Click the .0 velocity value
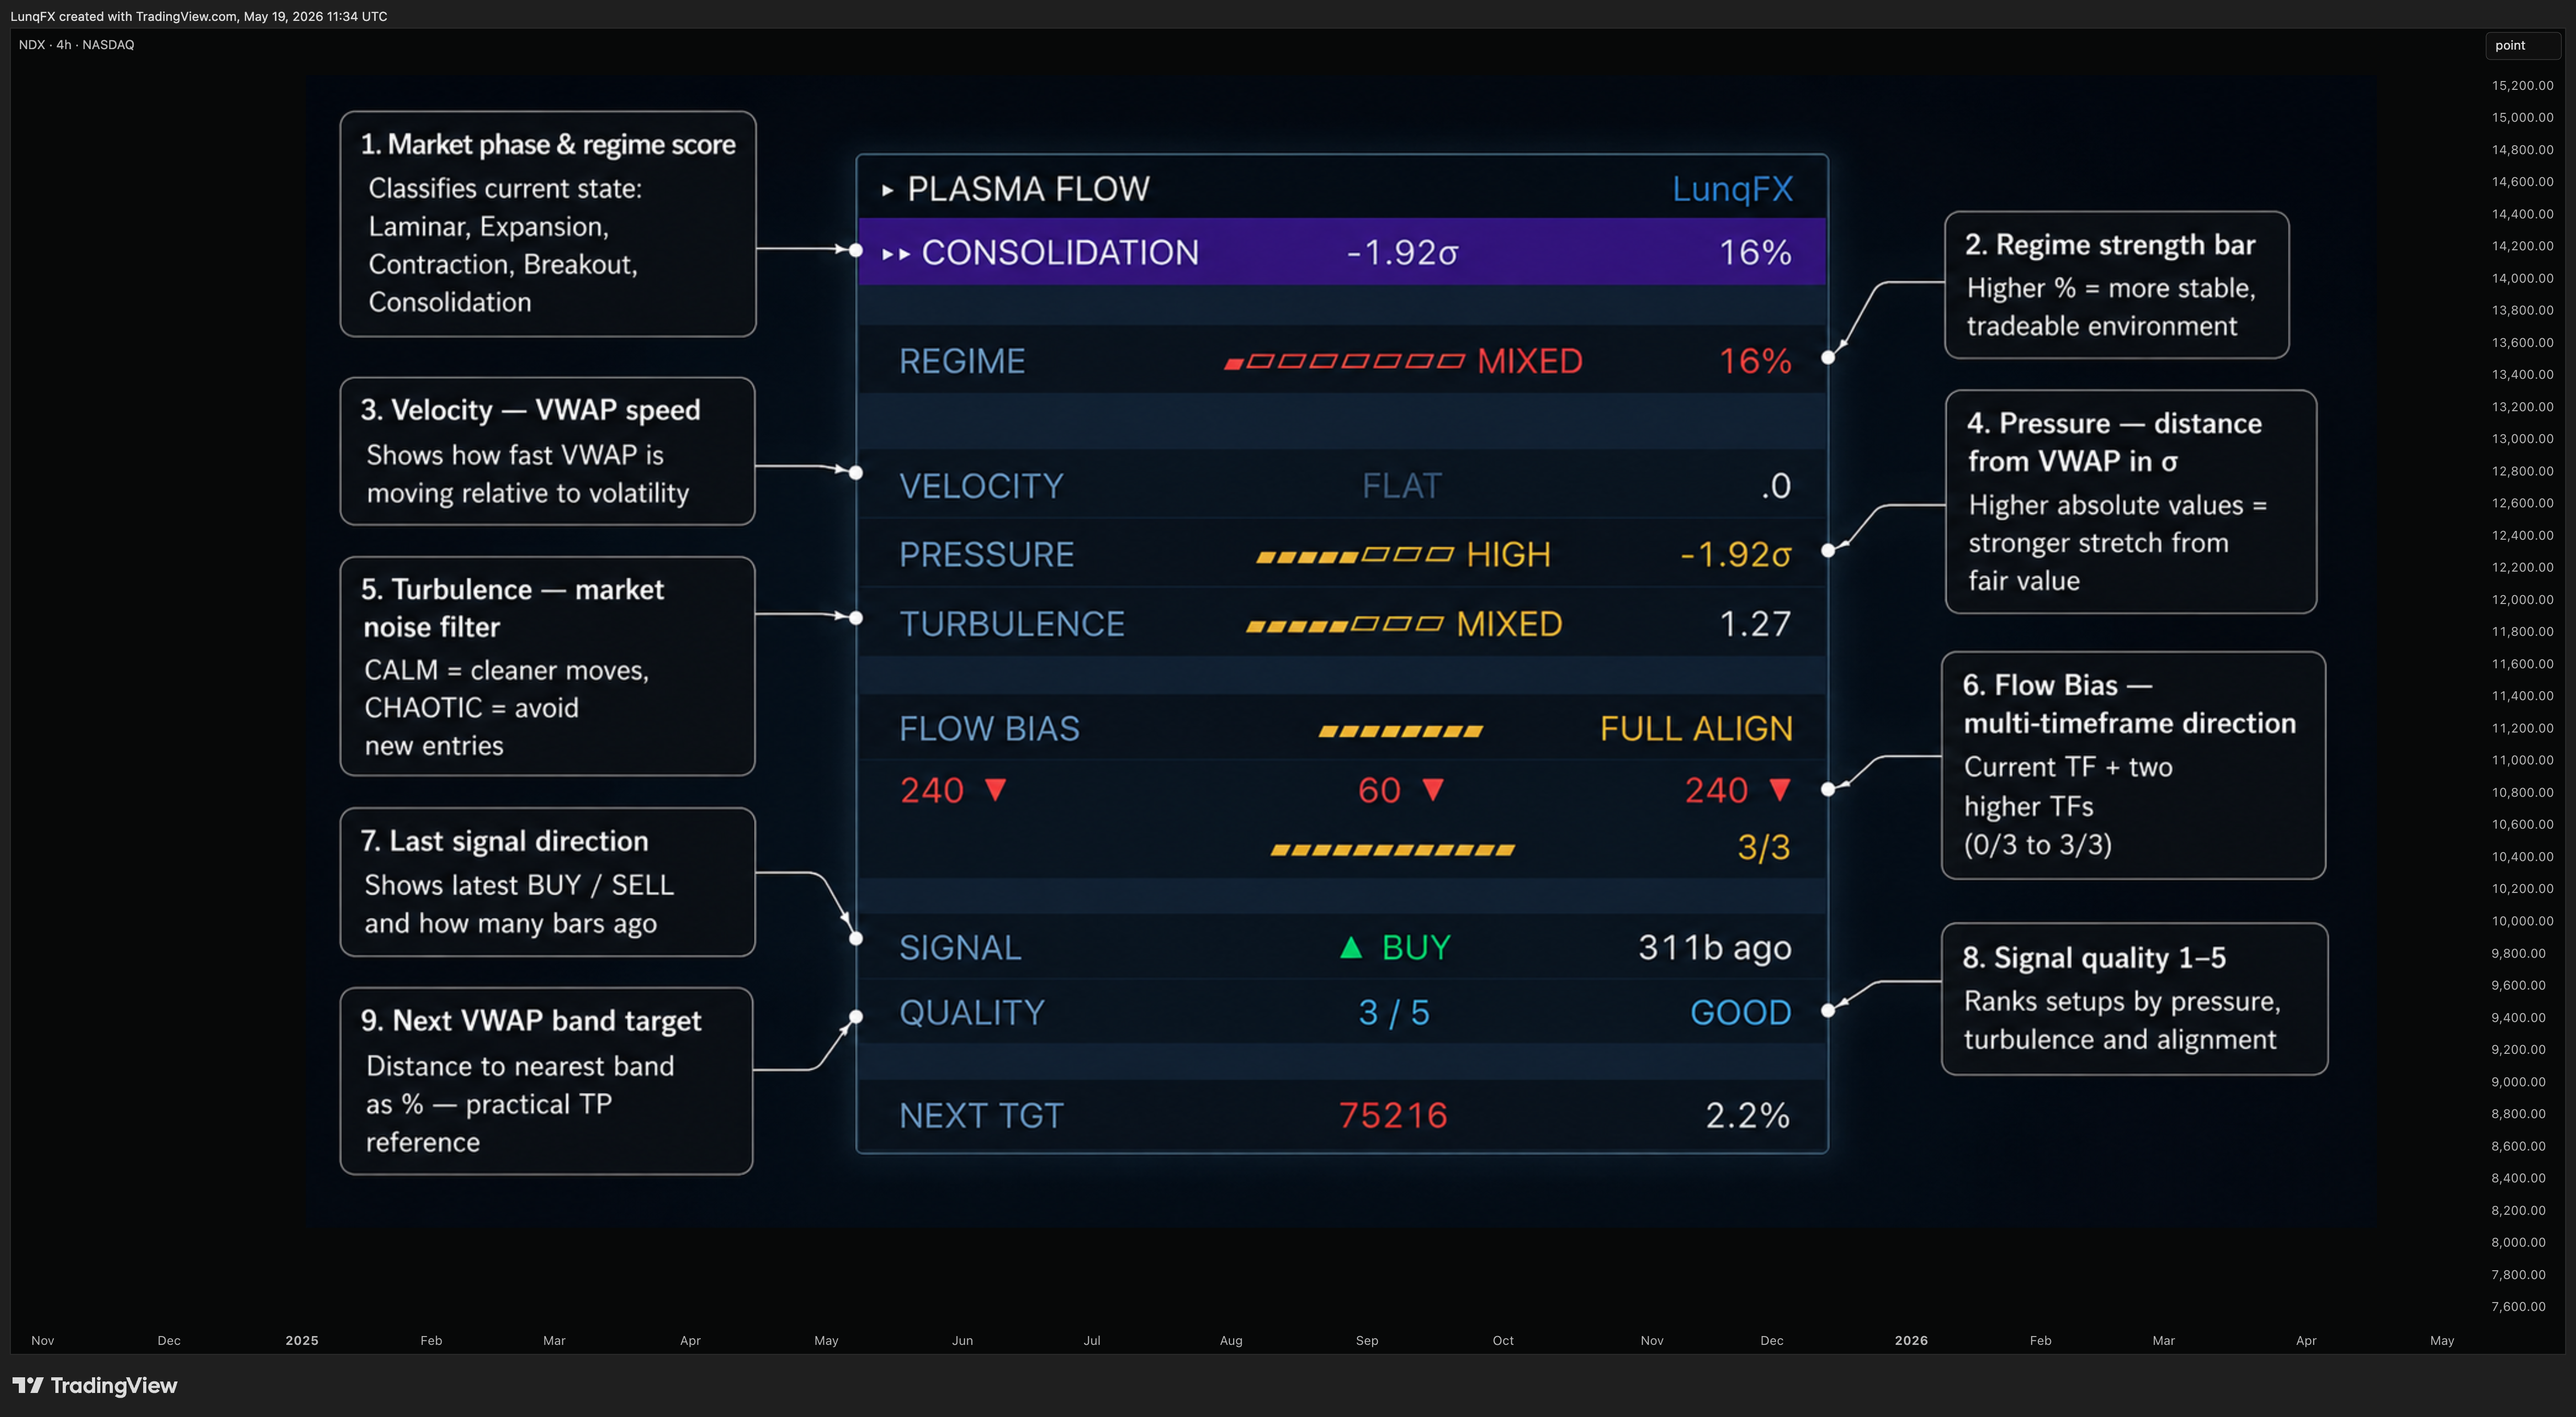The image size is (2576, 1417). pos(1776,486)
